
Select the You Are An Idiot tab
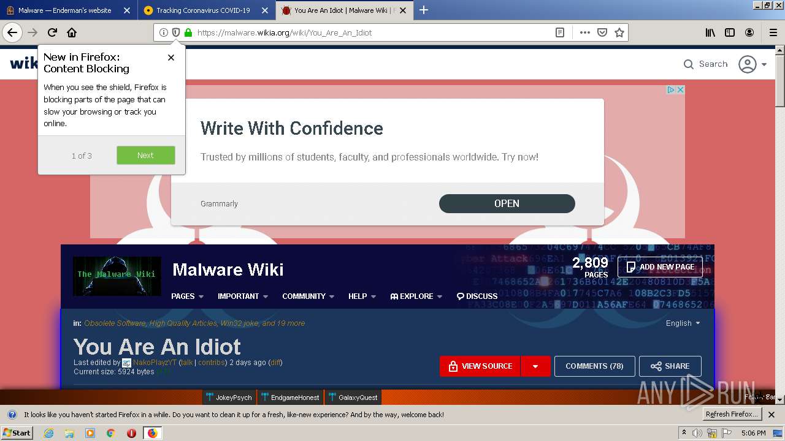[344, 10]
